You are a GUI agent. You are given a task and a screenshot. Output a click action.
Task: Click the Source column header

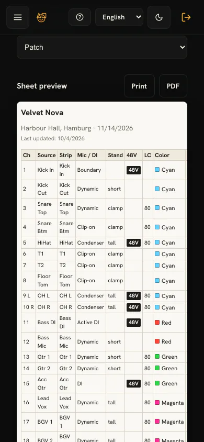point(47,155)
